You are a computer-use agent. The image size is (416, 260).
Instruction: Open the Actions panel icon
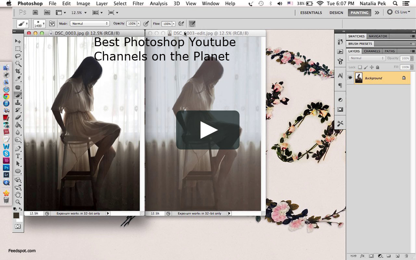340,51
